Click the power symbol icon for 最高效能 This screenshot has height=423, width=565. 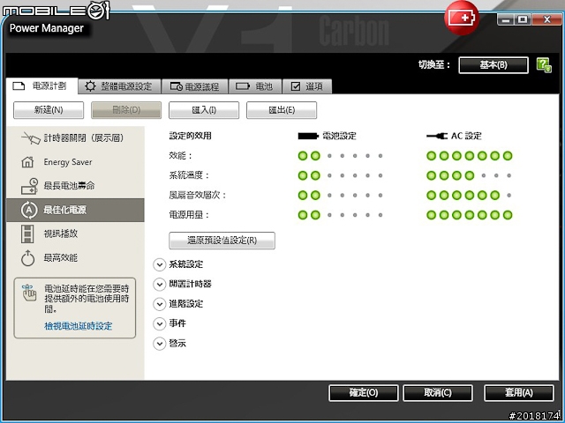coord(27,258)
